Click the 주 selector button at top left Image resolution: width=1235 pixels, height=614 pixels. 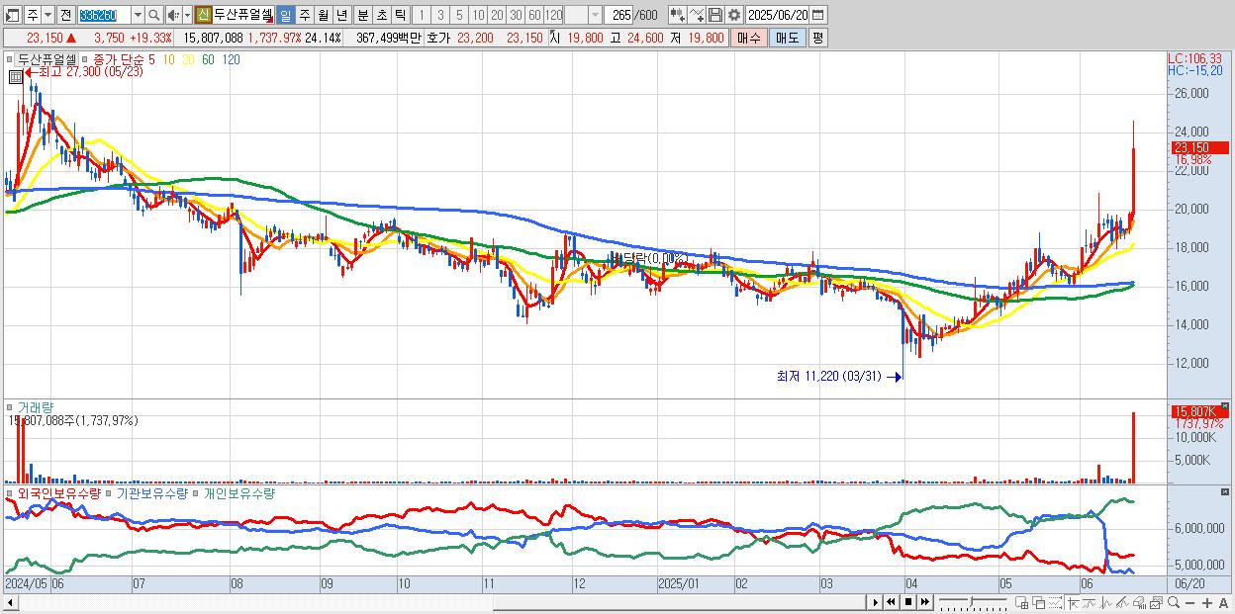32,15
